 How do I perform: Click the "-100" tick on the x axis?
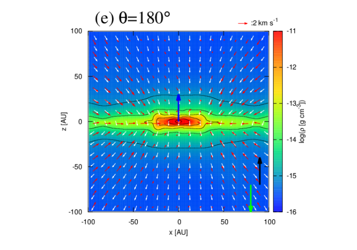pos(88,222)
